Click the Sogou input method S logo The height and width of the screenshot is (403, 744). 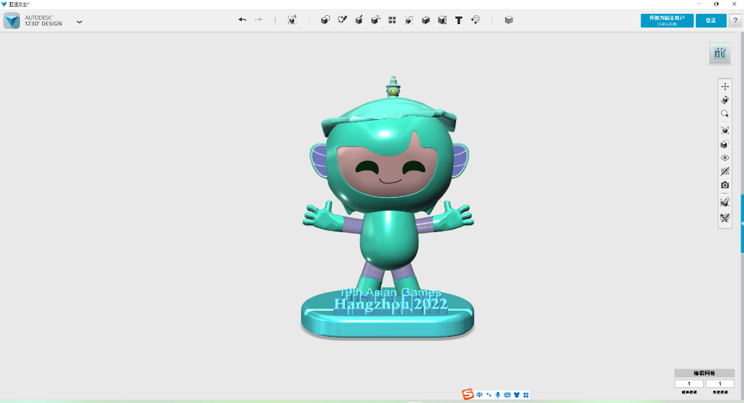468,395
